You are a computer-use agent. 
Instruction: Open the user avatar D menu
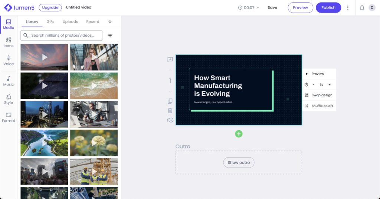(372, 7)
